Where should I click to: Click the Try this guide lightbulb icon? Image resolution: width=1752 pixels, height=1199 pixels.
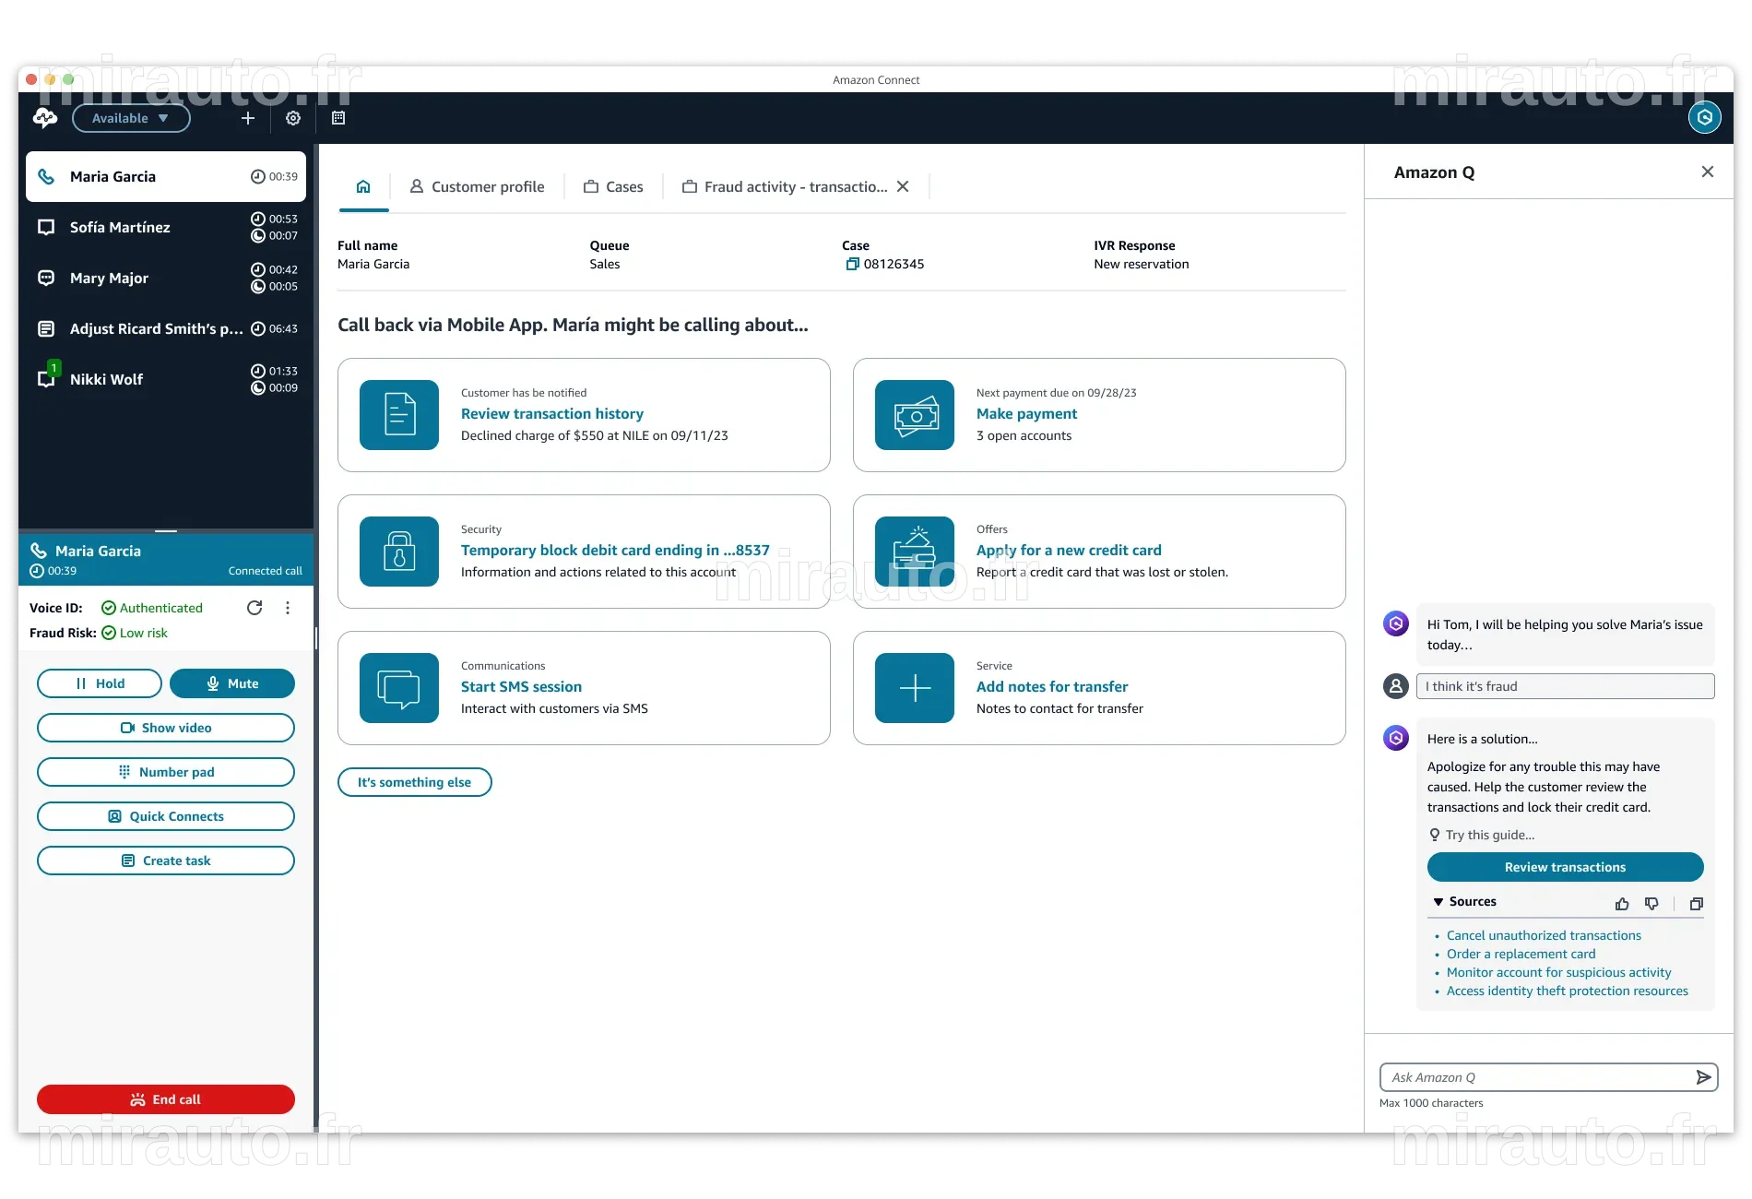[x=1435, y=835]
